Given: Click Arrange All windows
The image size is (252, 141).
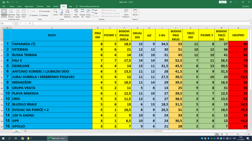Looking at the screenshot, I should [82, 13].
